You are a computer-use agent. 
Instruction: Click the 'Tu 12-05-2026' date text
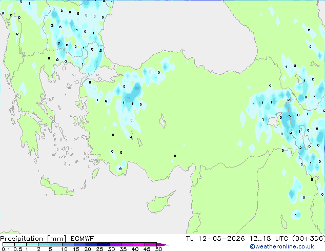point(215,239)
